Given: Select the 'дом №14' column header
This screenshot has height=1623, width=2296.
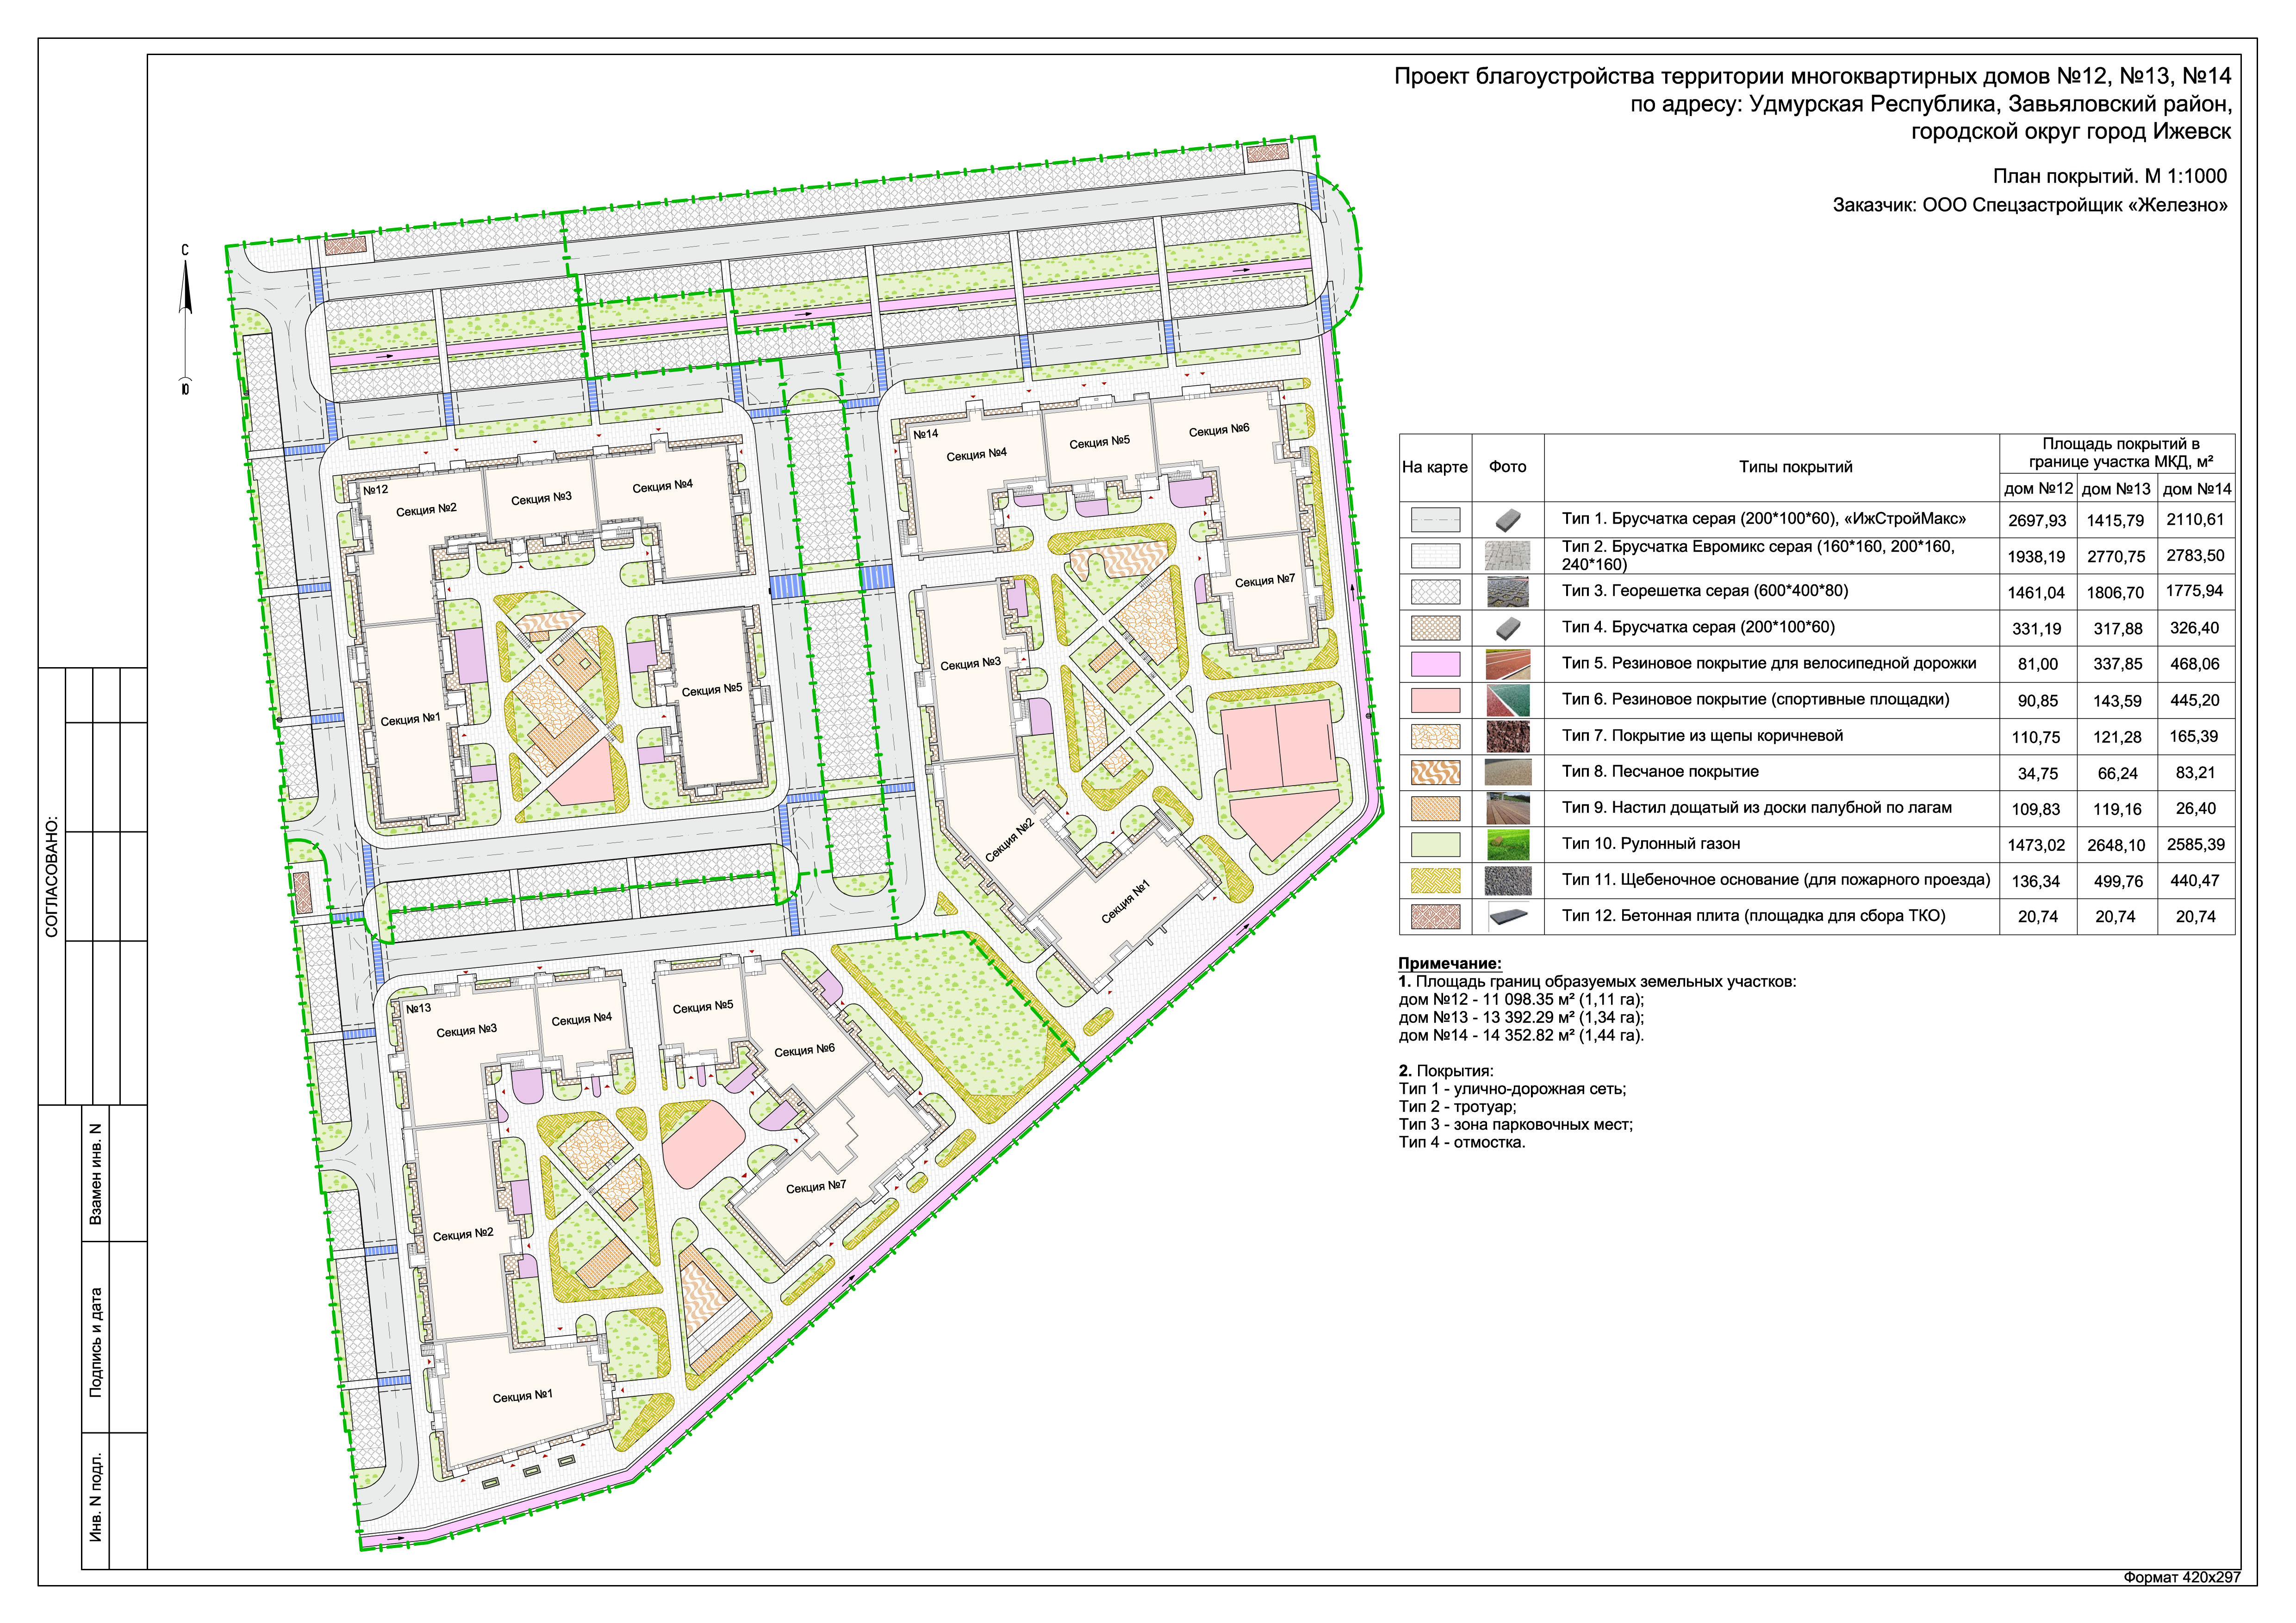Looking at the screenshot, I should click(2196, 489).
